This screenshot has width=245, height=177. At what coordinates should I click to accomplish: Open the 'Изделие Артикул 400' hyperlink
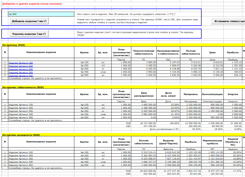[x=21, y=72]
